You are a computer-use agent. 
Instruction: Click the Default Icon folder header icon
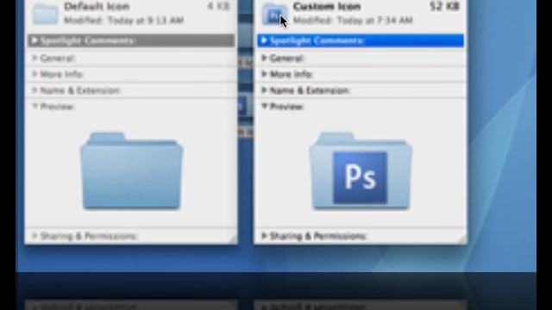point(46,14)
